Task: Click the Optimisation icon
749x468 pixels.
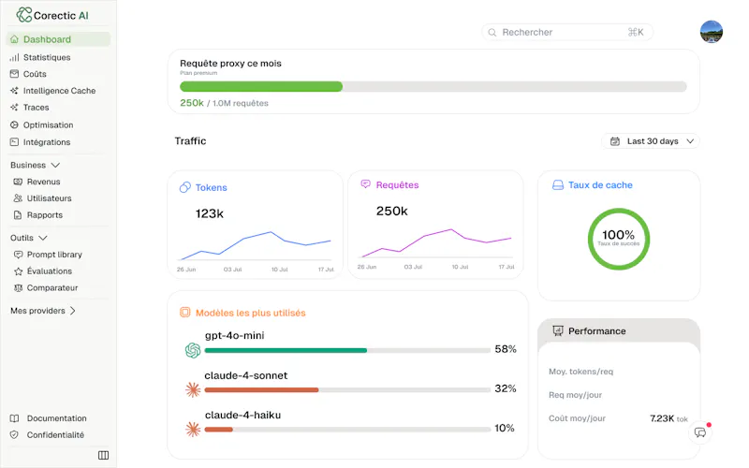Action: [x=14, y=125]
